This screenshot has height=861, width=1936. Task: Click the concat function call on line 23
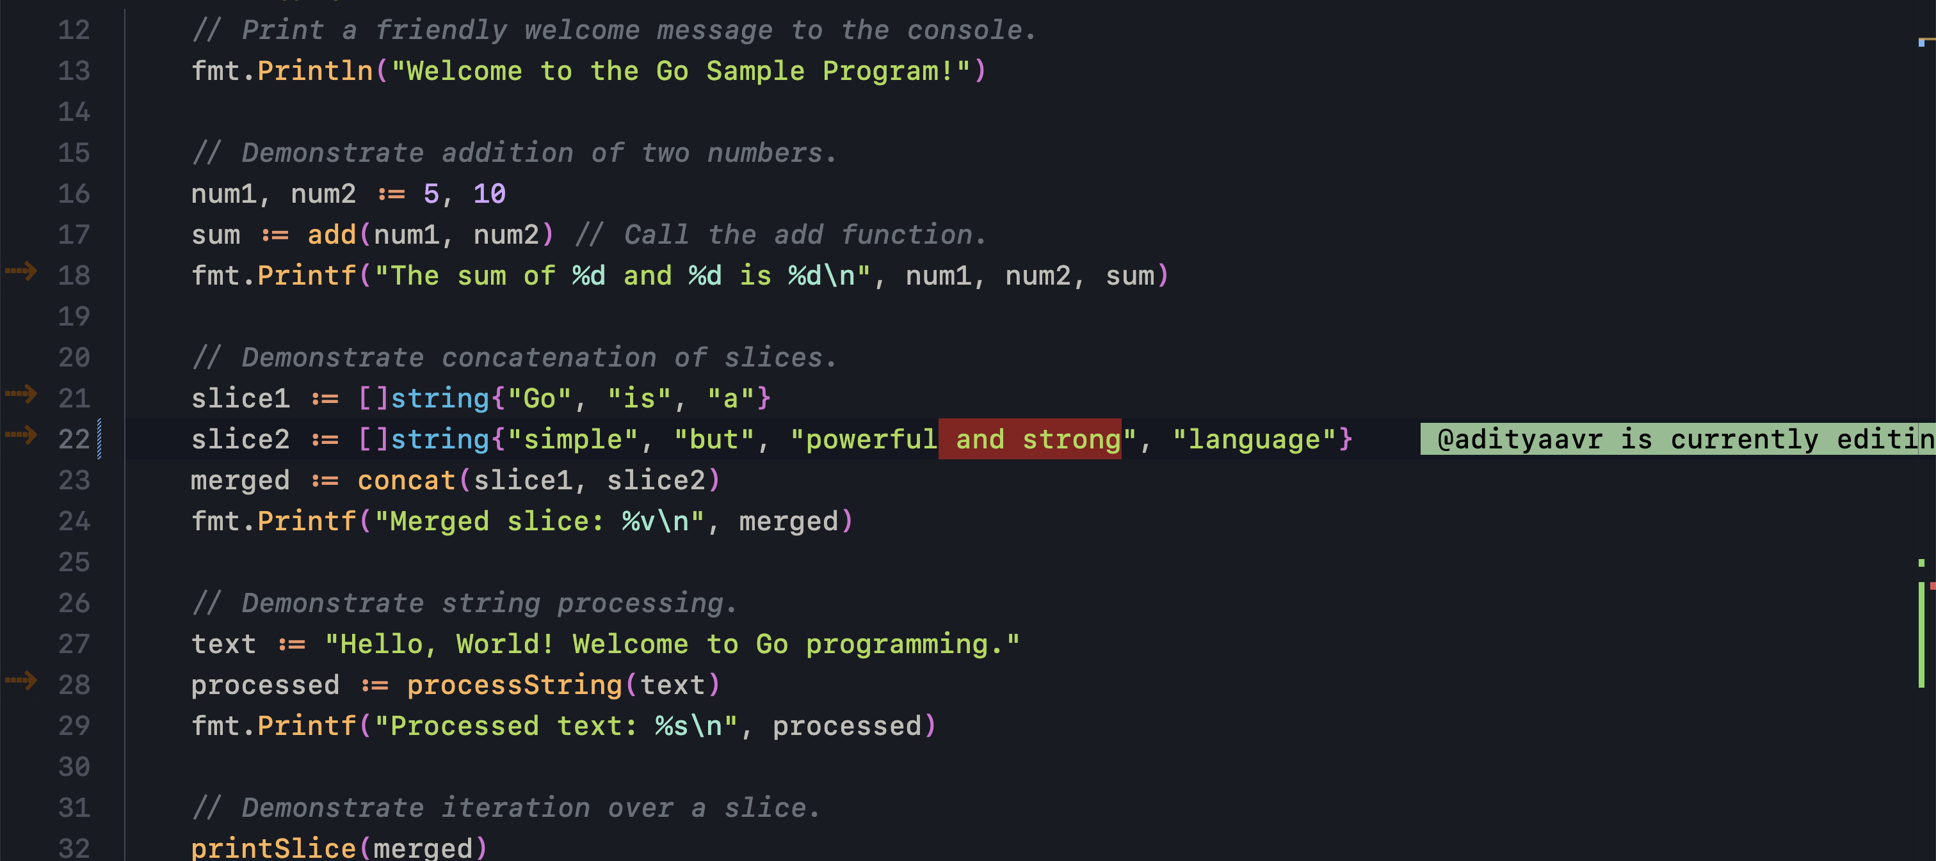[407, 480]
